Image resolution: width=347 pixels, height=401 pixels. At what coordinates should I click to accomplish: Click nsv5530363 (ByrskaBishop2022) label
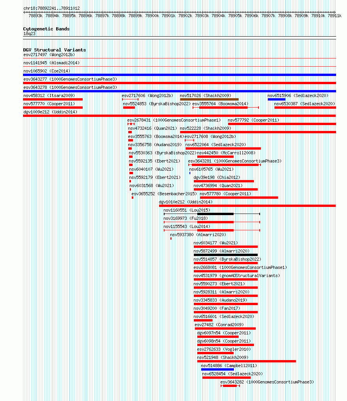click(x=163, y=153)
